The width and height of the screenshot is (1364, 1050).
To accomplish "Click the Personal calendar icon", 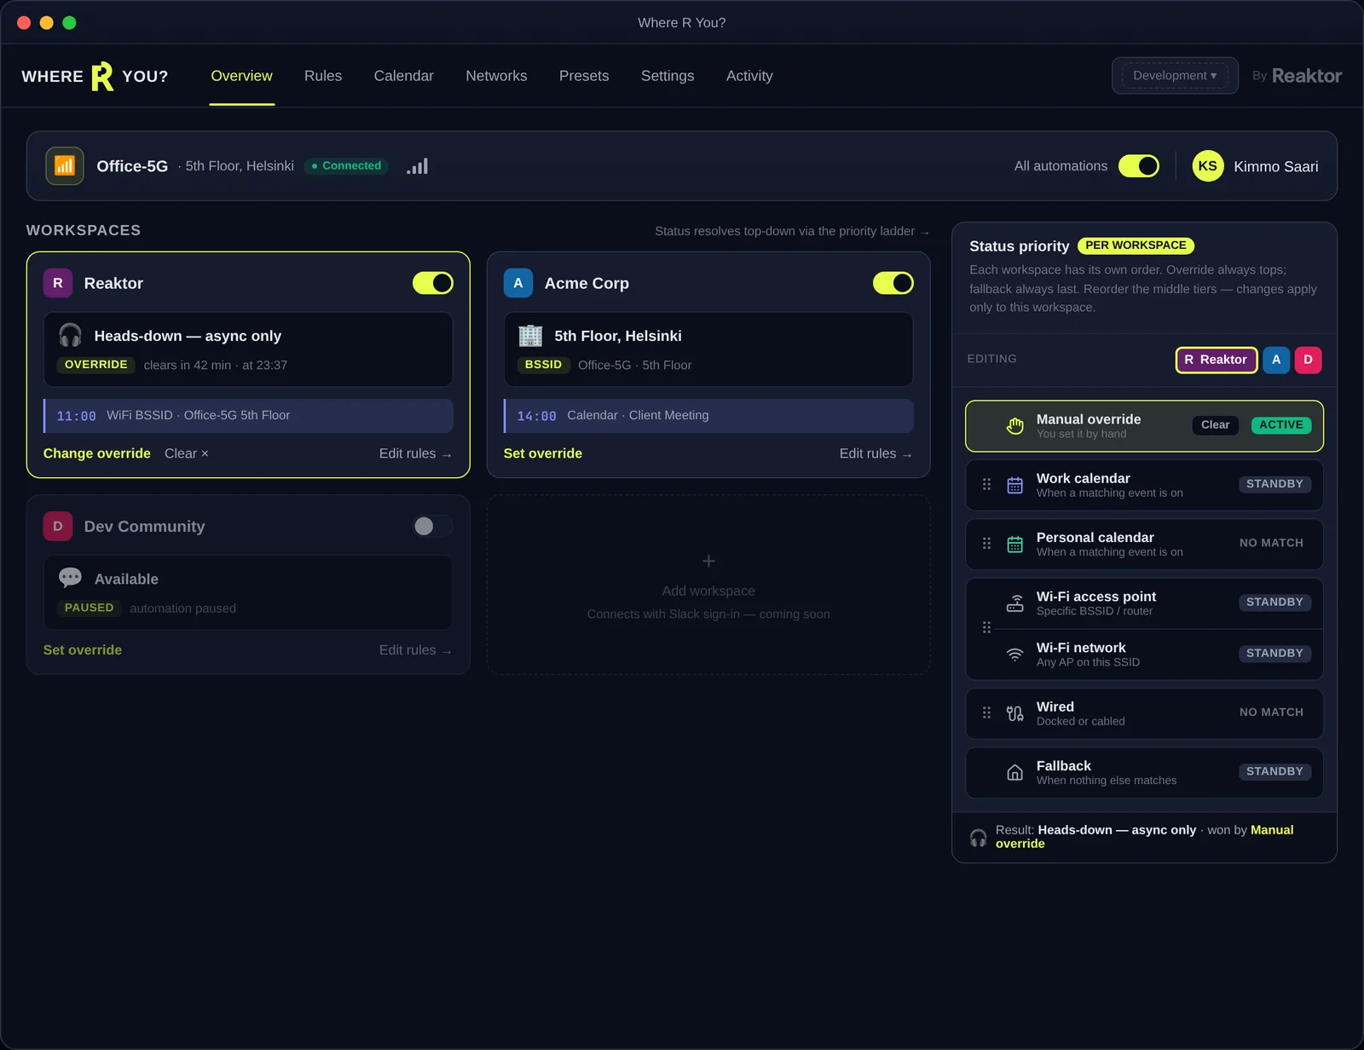I will (1014, 545).
